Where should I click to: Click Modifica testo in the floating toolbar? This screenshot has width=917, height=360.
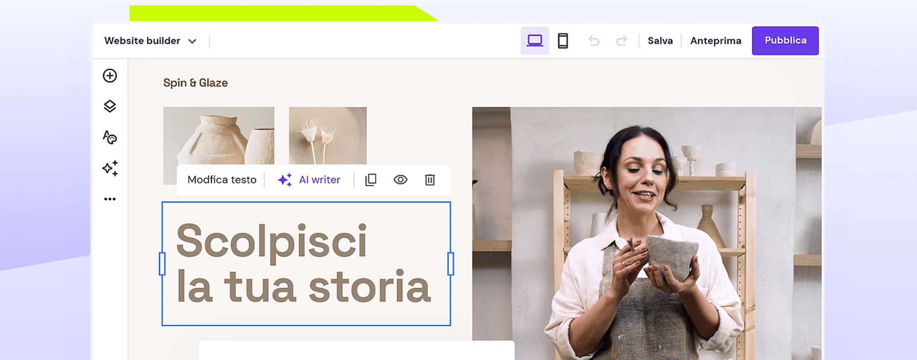pyautogui.click(x=222, y=180)
